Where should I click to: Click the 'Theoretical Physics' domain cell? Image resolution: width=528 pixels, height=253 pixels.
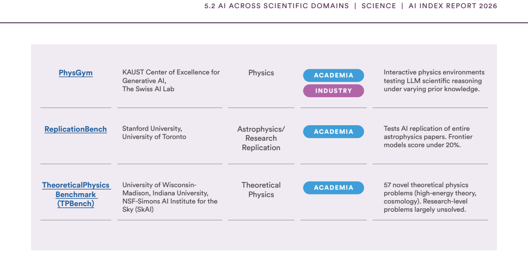pyautogui.click(x=261, y=190)
